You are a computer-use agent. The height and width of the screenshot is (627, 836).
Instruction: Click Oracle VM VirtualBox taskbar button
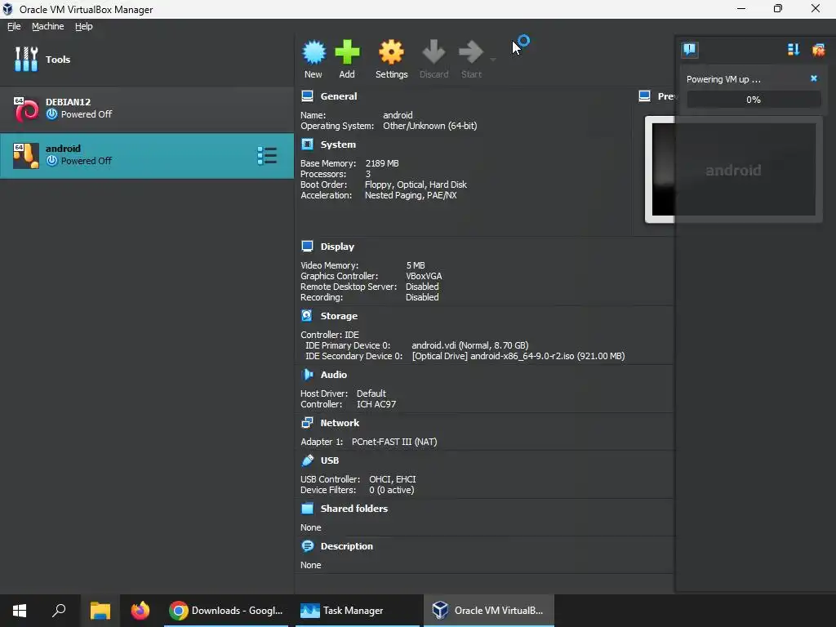(x=489, y=611)
